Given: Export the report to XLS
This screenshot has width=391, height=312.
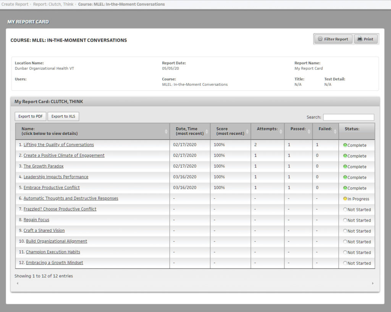Looking at the screenshot, I should (x=63, y=116).
